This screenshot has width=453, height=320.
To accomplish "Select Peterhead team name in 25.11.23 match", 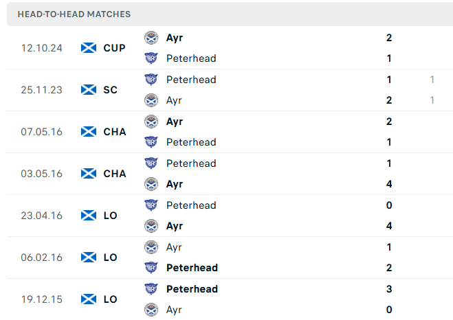I will point(191,80).
